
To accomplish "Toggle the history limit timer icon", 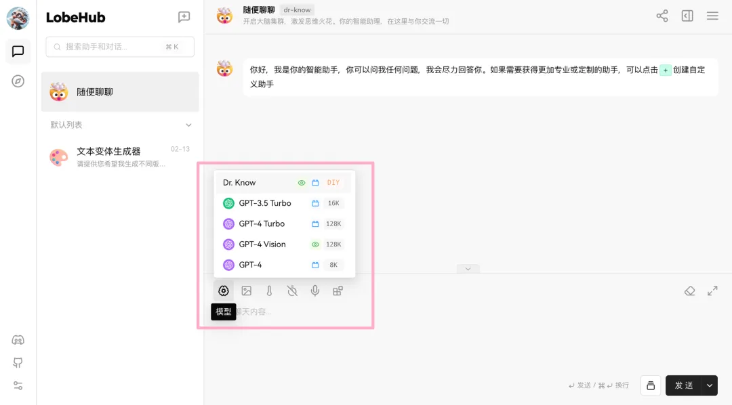I will [x=292, y=291].
